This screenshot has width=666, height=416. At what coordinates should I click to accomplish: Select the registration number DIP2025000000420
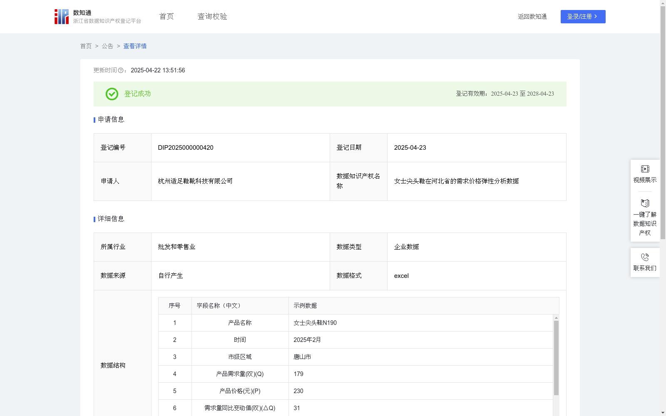click(x=186, y=148)
